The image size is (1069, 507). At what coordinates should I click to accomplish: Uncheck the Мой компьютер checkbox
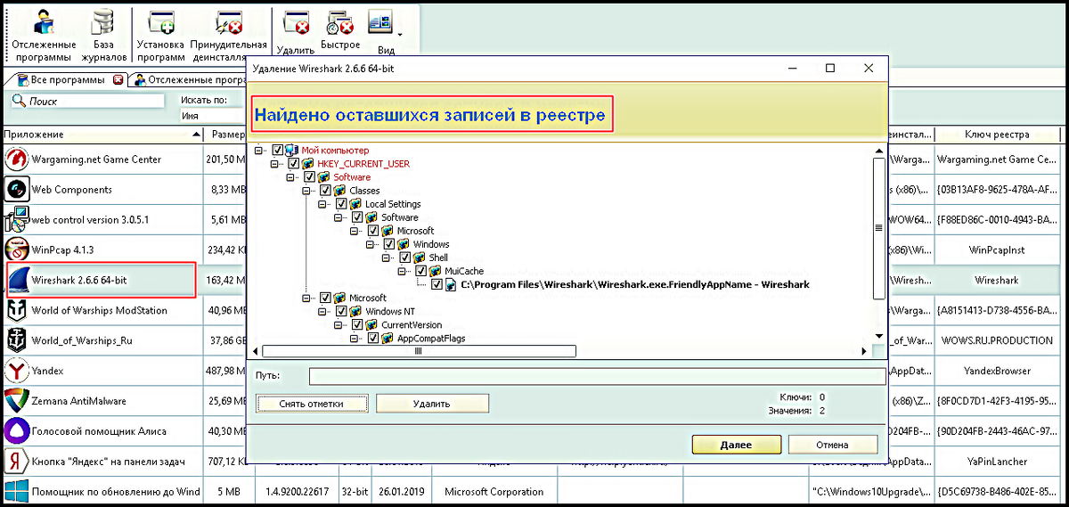278,151
